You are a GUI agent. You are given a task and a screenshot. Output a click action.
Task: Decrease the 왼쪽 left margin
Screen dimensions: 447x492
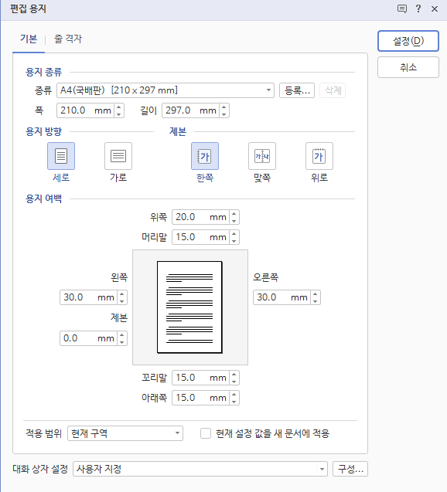point(122,301)
